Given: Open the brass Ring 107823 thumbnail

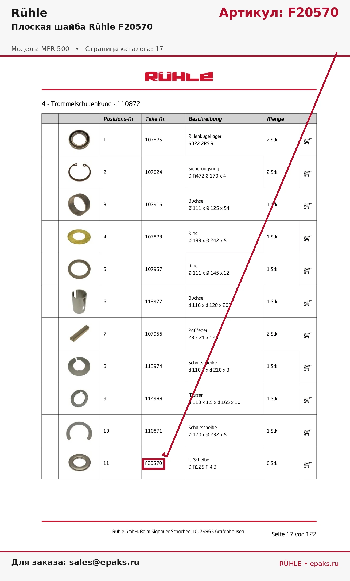Looking at the screenshot, I should coord(79,237).
